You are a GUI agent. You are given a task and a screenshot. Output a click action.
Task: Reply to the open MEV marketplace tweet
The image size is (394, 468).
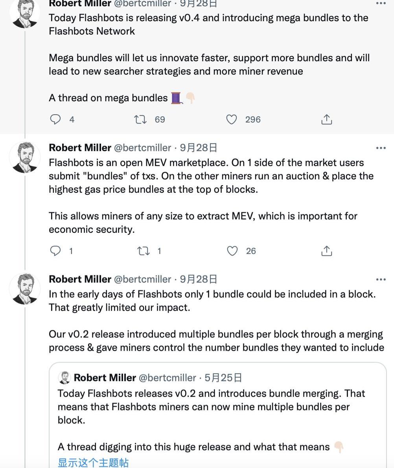pyautogui.click(x=55, y=251)
